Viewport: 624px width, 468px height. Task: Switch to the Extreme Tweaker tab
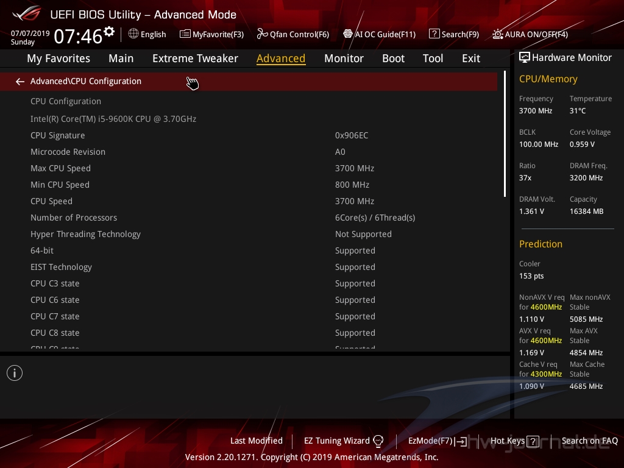coord(195,58)
